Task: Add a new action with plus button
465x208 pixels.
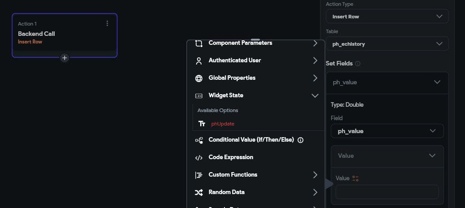Action: (x=65, y=58)
